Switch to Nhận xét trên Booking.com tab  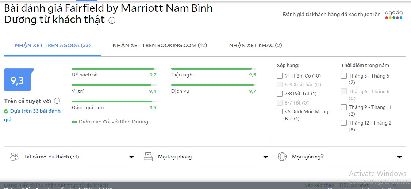[x=160, y=46]
